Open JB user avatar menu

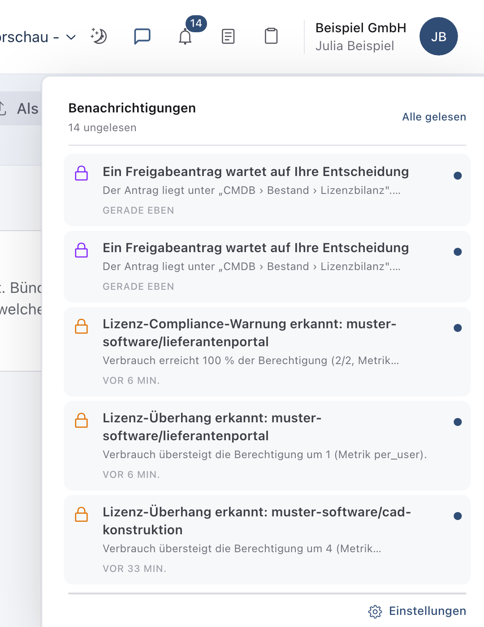(x=439, y=36)
